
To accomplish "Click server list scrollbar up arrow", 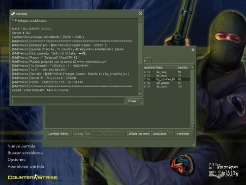I will 192,68.
